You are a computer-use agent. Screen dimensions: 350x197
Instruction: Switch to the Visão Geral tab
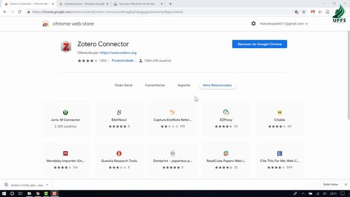(x=124, y=85)
